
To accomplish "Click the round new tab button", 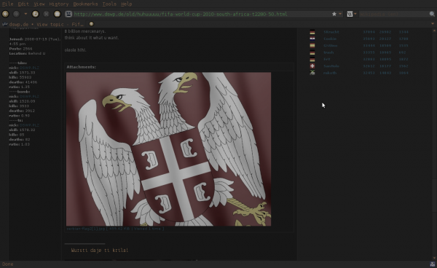I will [91, 24].
